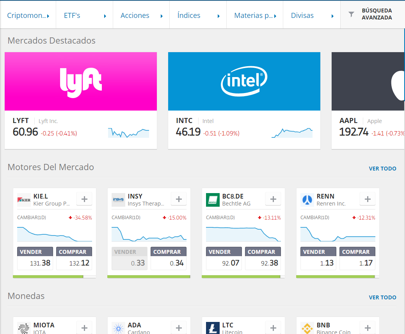Click the Litecoin logo icon
This screenshot has height=334, width=405.
(213, 328)
